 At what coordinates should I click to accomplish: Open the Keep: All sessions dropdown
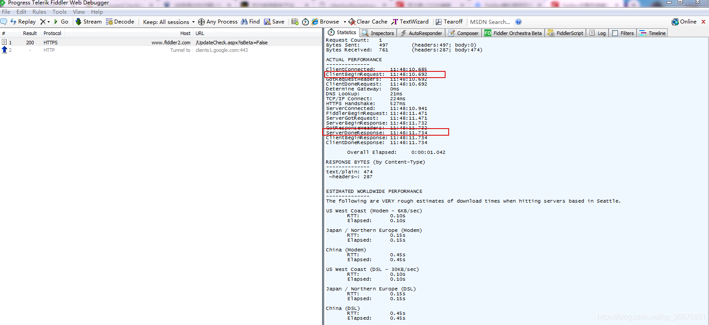pos(169,22)
